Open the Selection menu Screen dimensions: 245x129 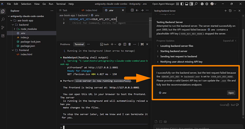point(26,4)
